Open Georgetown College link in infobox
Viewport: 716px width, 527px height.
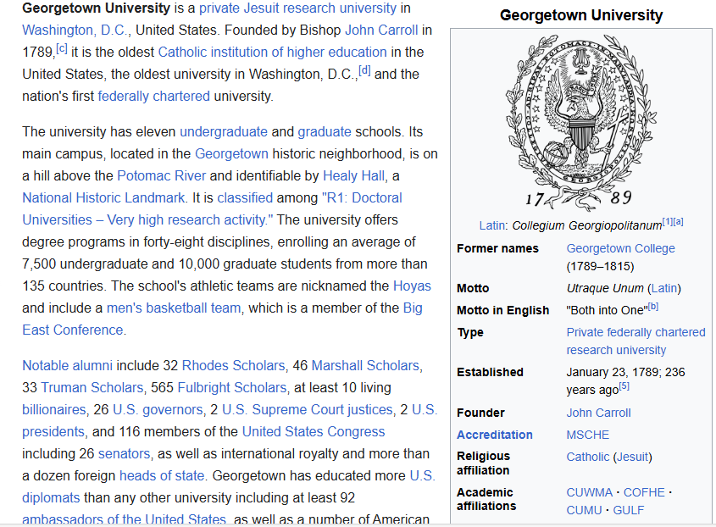[620, 248]
